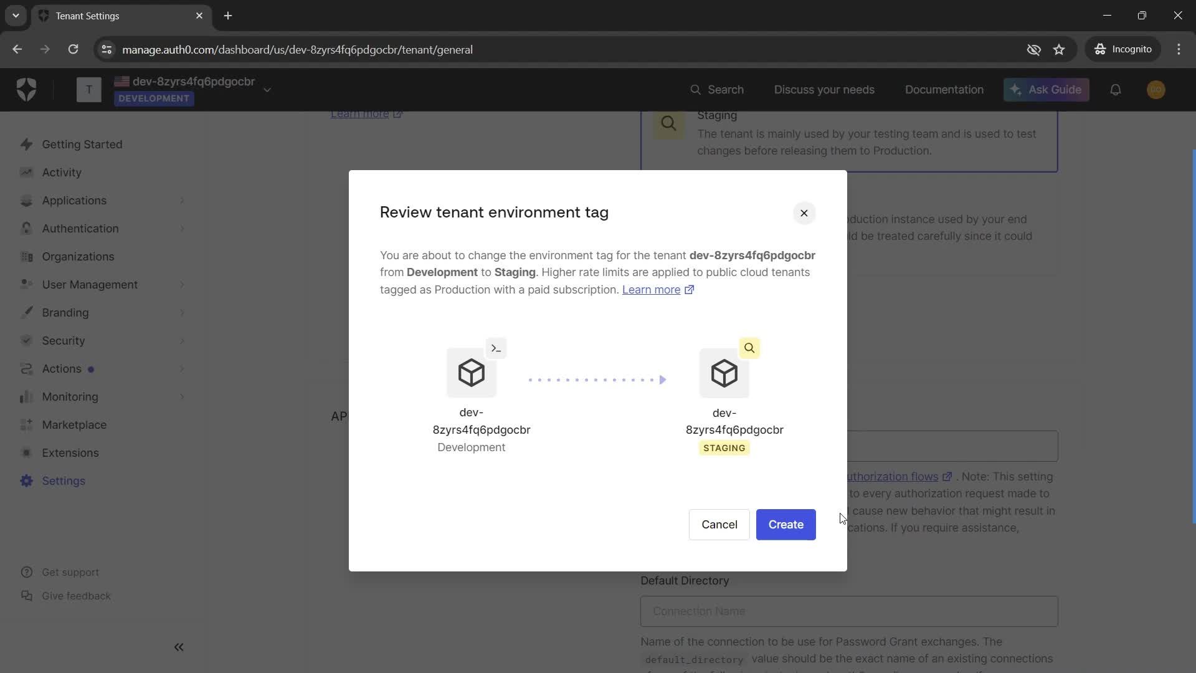Screen dimensions: 1196x673
Task: Click the terminal badge icon on Development tenant
Action: (x=496, y=348)
